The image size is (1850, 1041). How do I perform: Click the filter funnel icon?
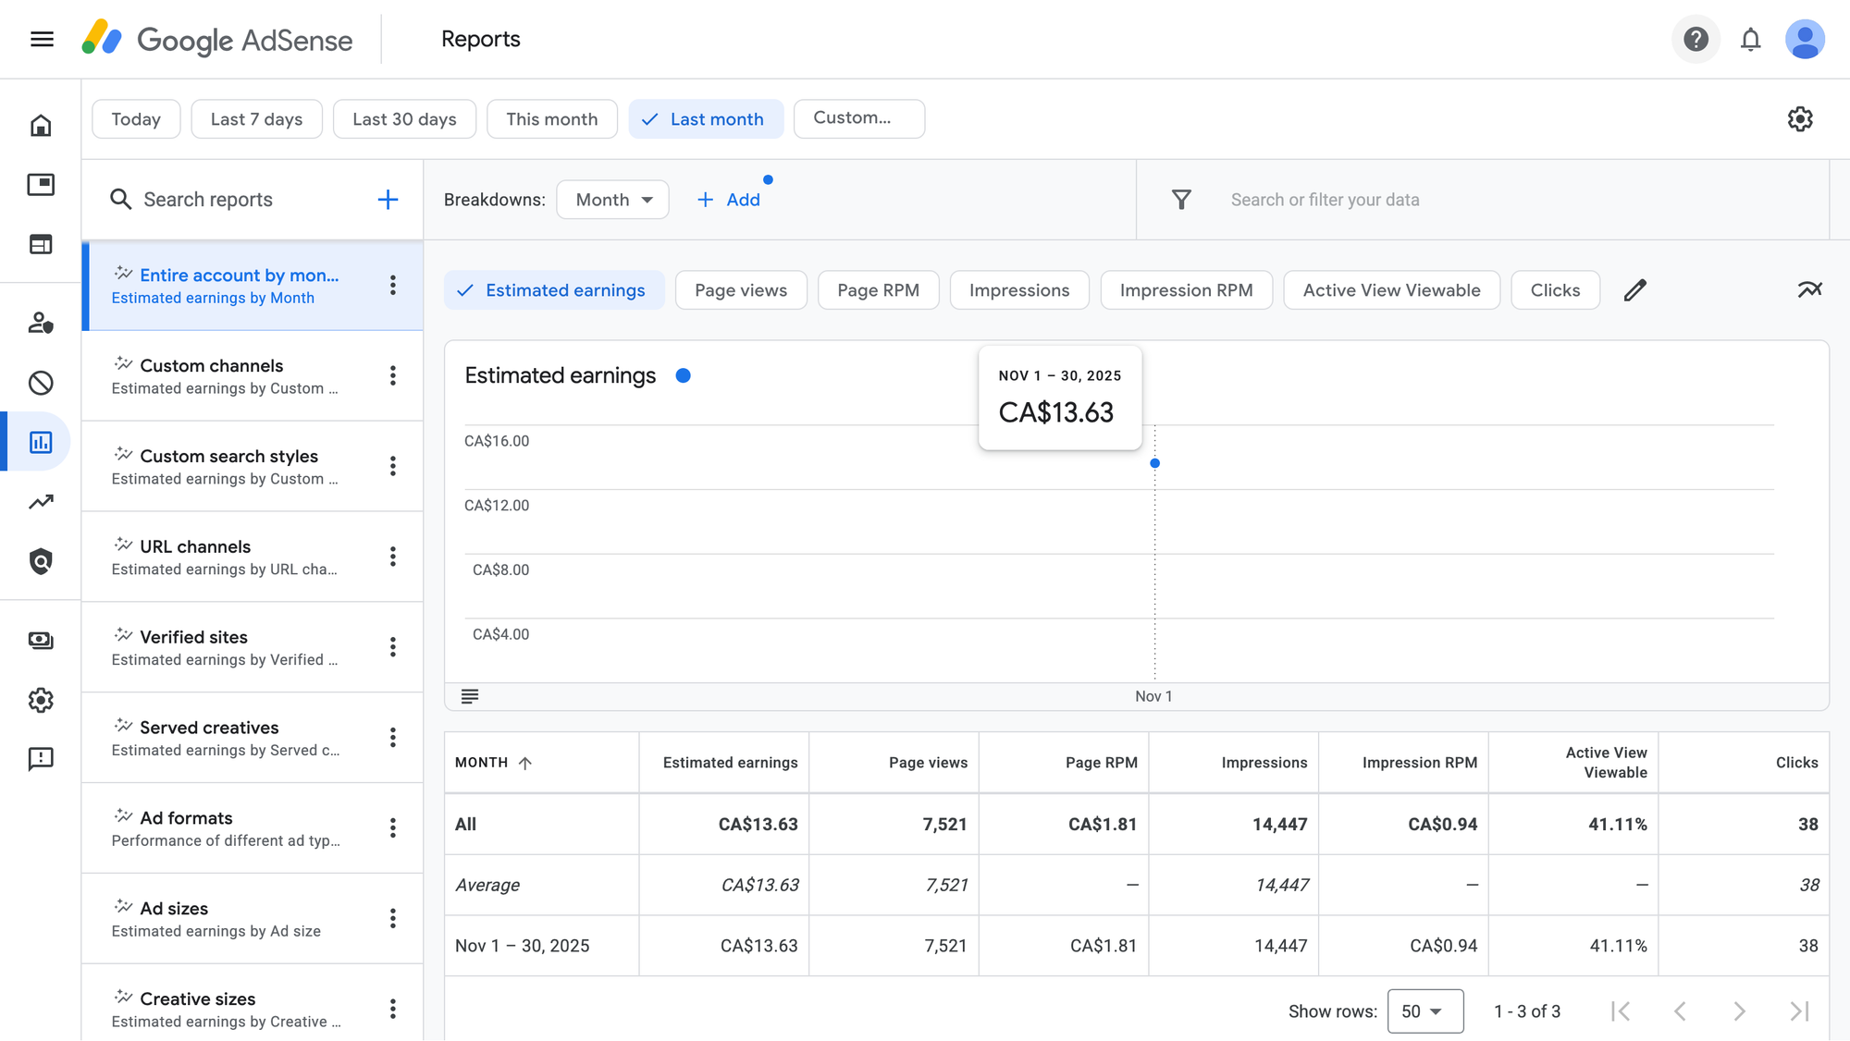[x=1181, y=200]
